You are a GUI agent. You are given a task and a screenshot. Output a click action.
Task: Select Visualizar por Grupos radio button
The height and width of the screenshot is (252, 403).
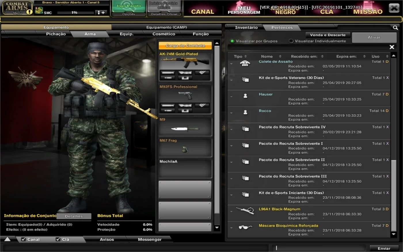[x=232, y=41]
